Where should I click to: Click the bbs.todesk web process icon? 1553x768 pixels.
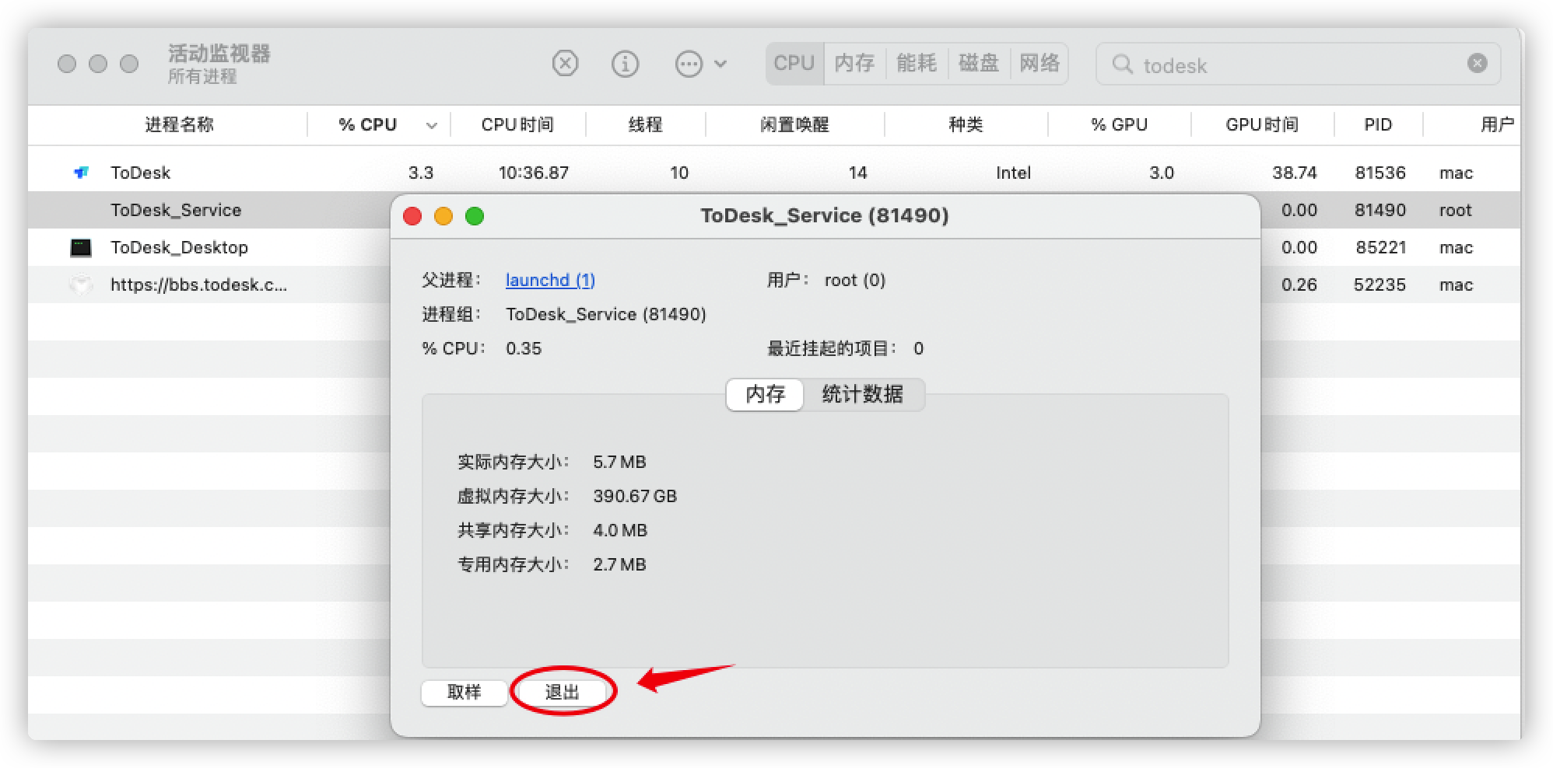(x=81, y=285)
